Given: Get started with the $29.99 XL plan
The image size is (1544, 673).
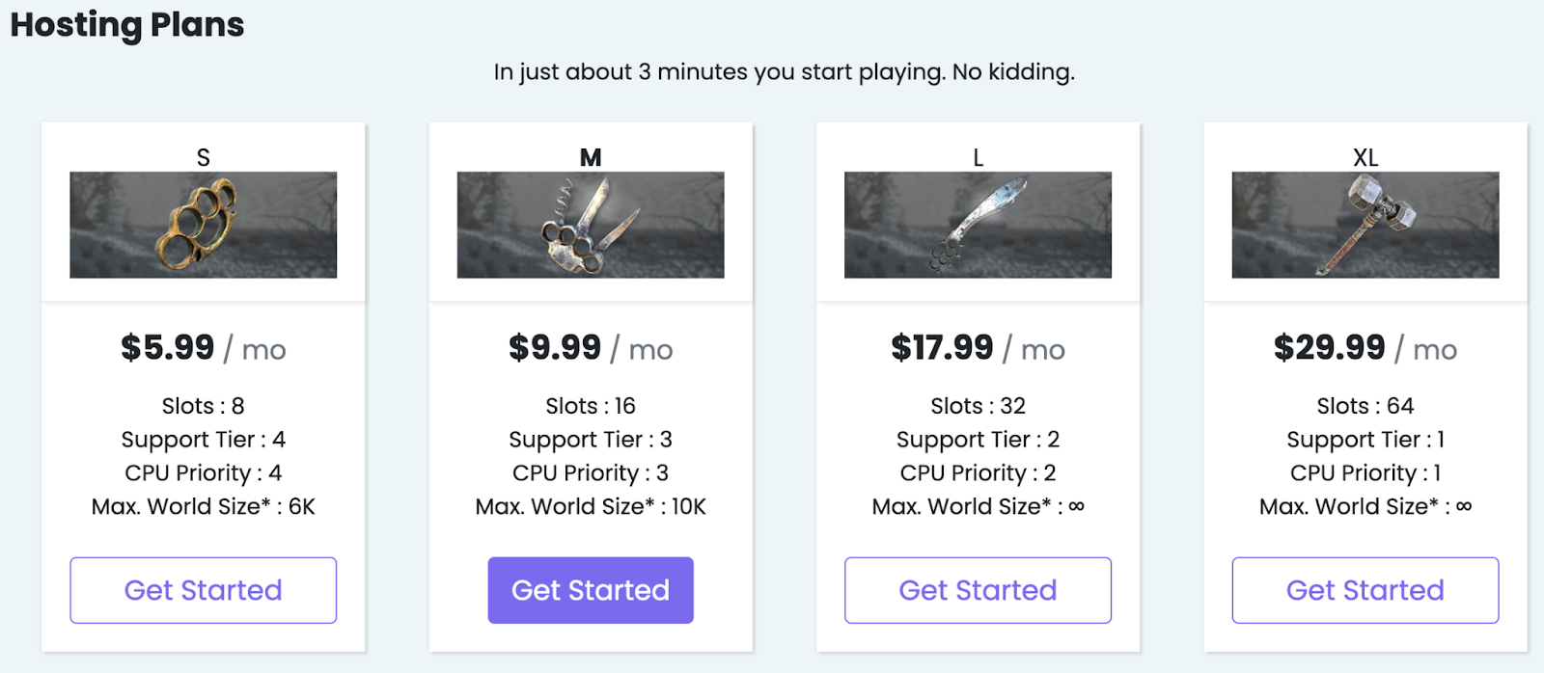Looking at the screenshot, I should tap(1365, 590).
